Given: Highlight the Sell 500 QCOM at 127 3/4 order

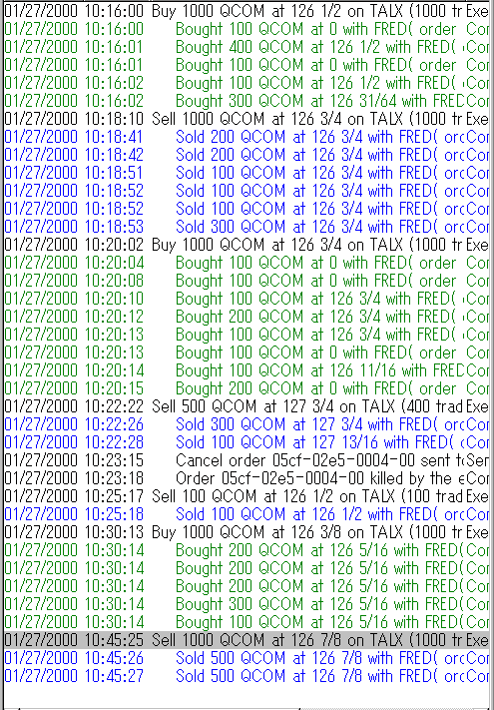Looking at the screenshot, I should pos(247,406).
